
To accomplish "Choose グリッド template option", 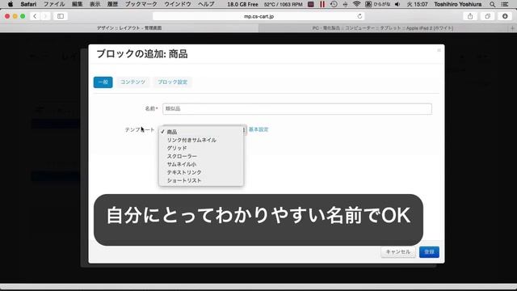I will coord(201,148).
